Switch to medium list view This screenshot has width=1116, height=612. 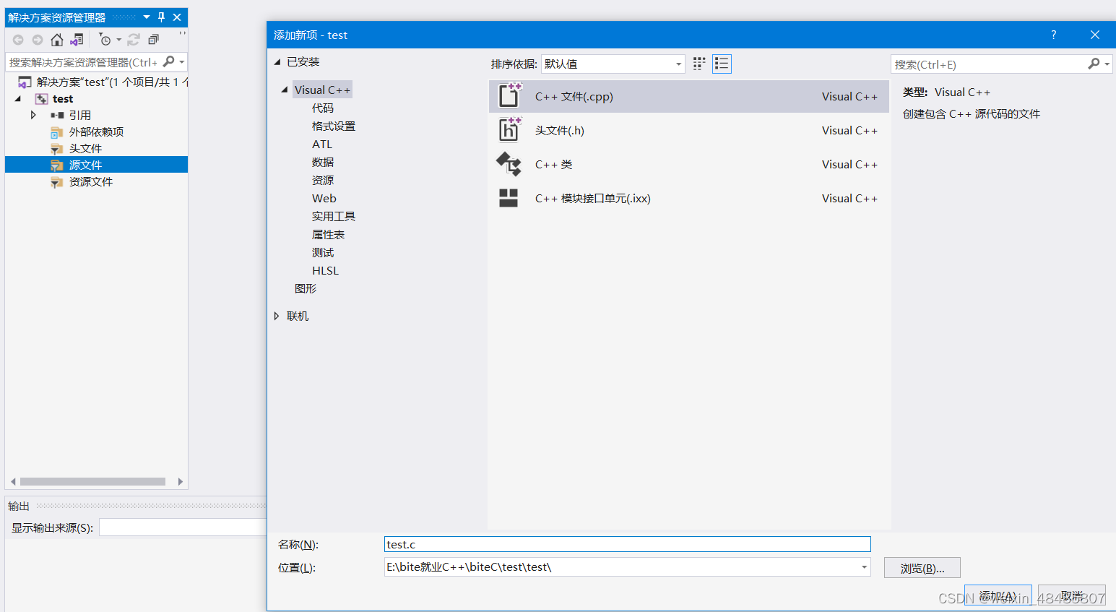point(722,64)
